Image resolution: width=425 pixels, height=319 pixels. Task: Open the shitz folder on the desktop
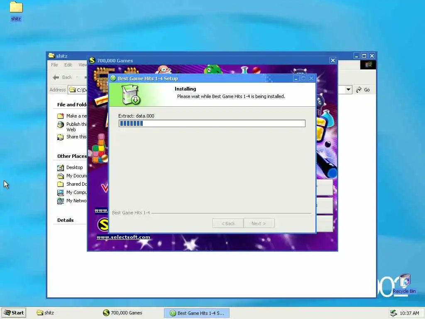(x=16, y=11)
